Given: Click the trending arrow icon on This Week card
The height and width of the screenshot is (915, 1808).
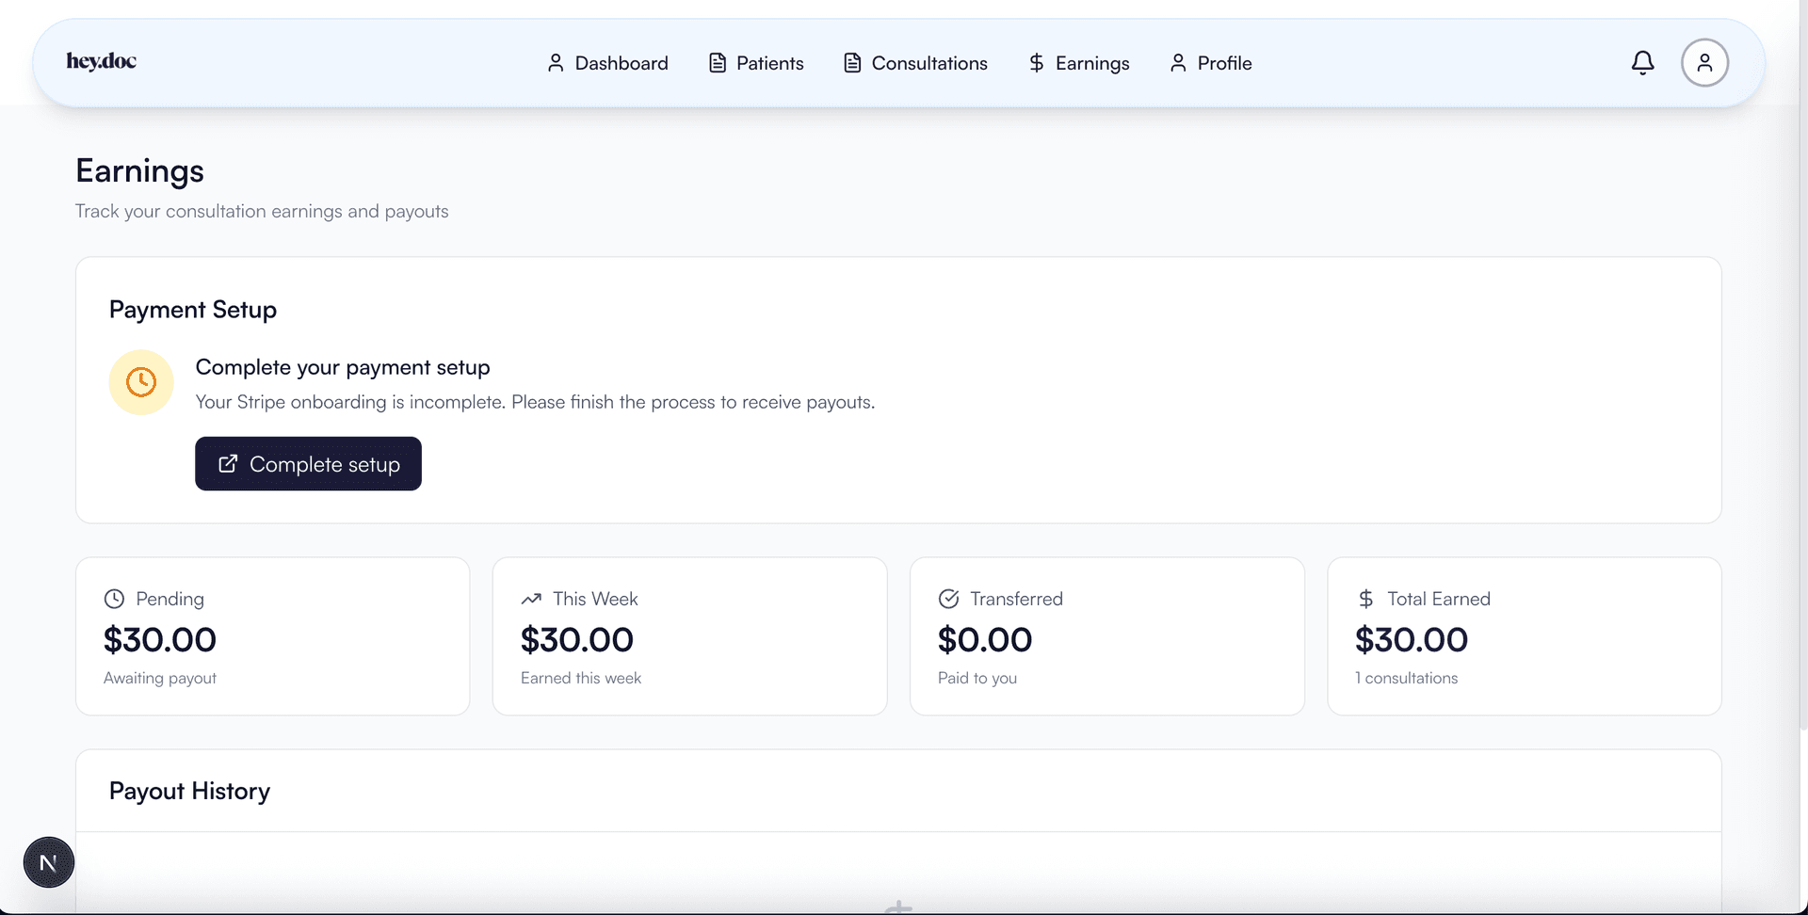Looking at the screenshot, I should (532, 599).
